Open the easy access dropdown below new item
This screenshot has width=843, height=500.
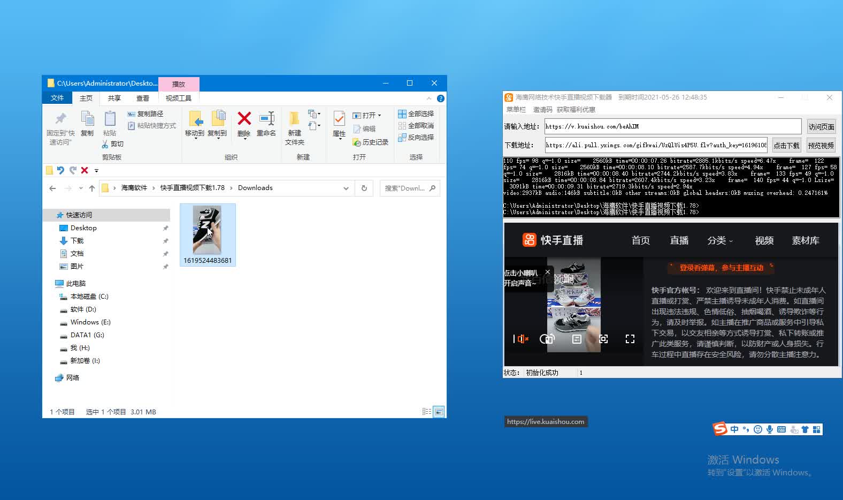315,126
